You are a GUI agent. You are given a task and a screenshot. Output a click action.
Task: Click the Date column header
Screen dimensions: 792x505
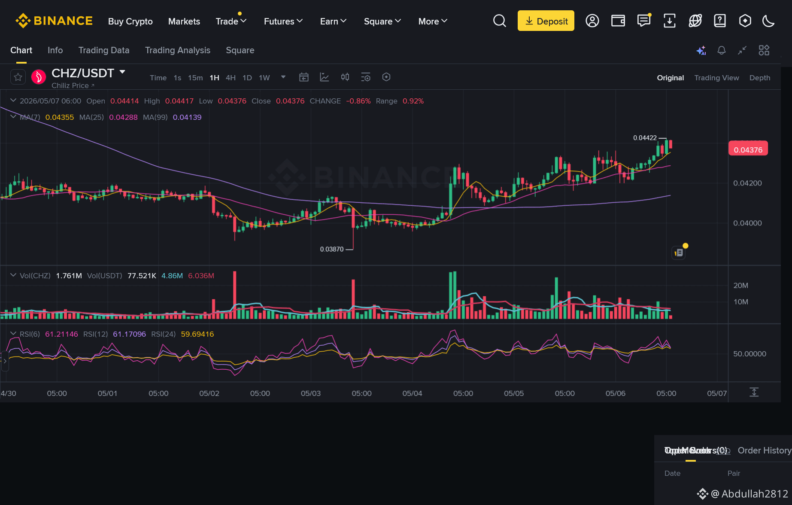pos(672,473)
